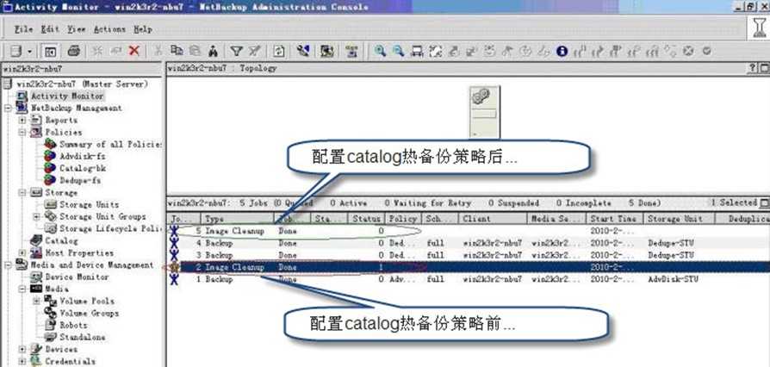Open the Edit menu
This screenshot has width=770, height=367.
click(x=50, y=29)
